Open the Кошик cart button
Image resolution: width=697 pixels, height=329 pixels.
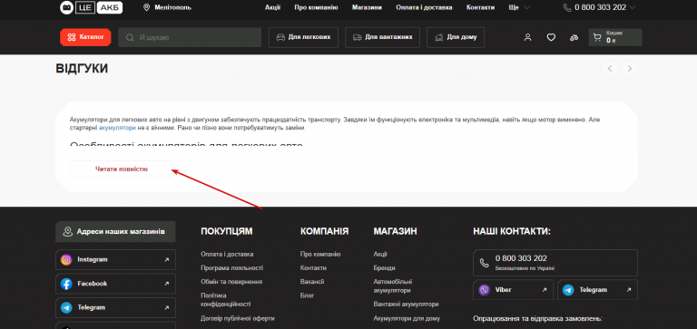tap(615, 37)
